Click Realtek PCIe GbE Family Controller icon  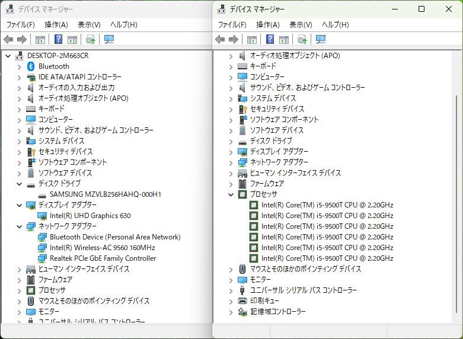click(x=42, y=258)
